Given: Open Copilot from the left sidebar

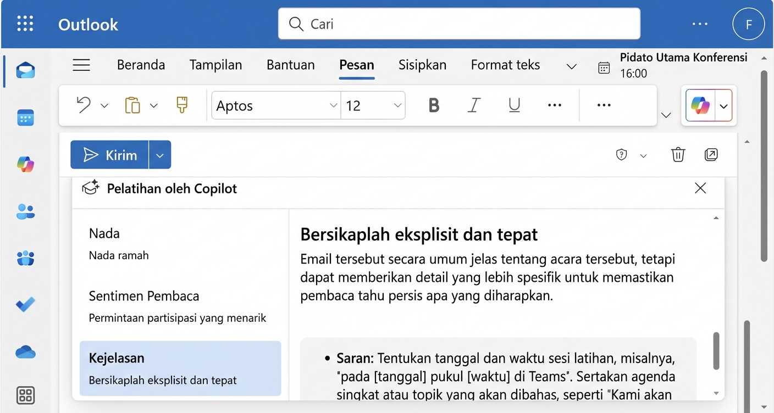Looking at the screenshot, I should tap(25, 164).
